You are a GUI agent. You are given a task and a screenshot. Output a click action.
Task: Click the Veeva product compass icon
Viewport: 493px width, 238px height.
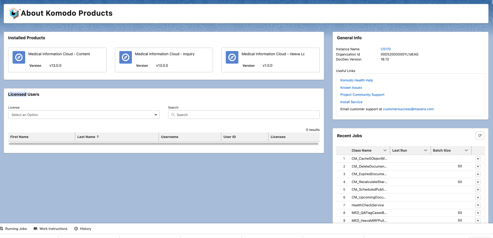232,57
